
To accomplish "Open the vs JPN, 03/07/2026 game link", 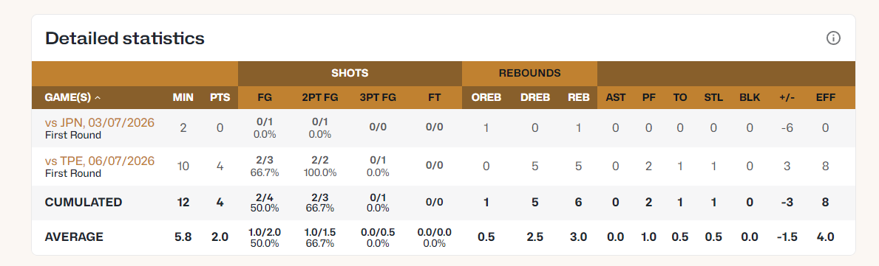I will coord(100,122).
